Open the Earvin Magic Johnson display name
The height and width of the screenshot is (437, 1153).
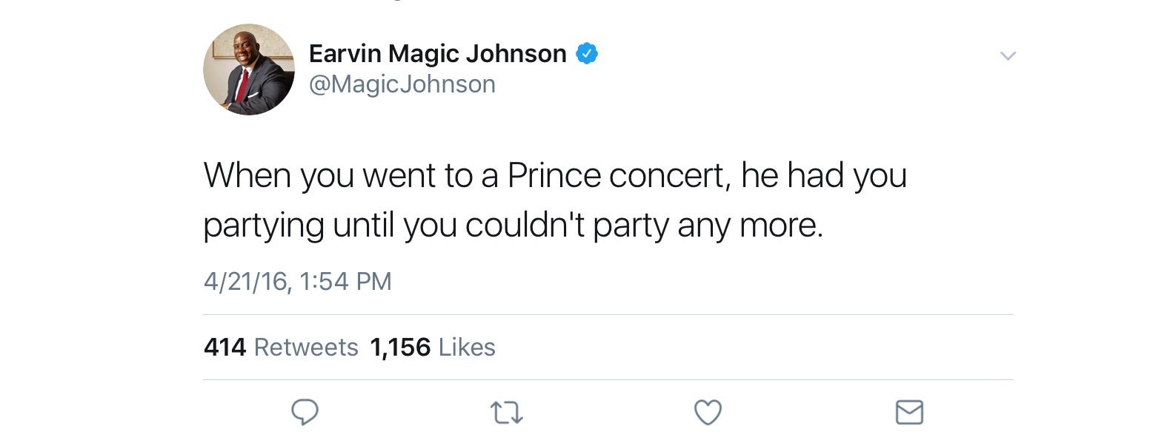pos(437,54)
